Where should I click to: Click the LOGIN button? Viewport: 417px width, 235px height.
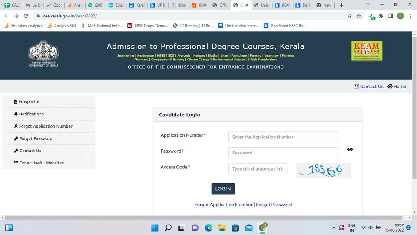tap(223, 188)
